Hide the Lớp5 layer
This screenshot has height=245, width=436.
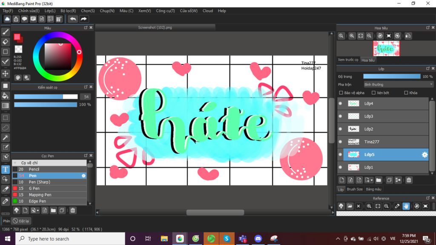tap(340, 154)
